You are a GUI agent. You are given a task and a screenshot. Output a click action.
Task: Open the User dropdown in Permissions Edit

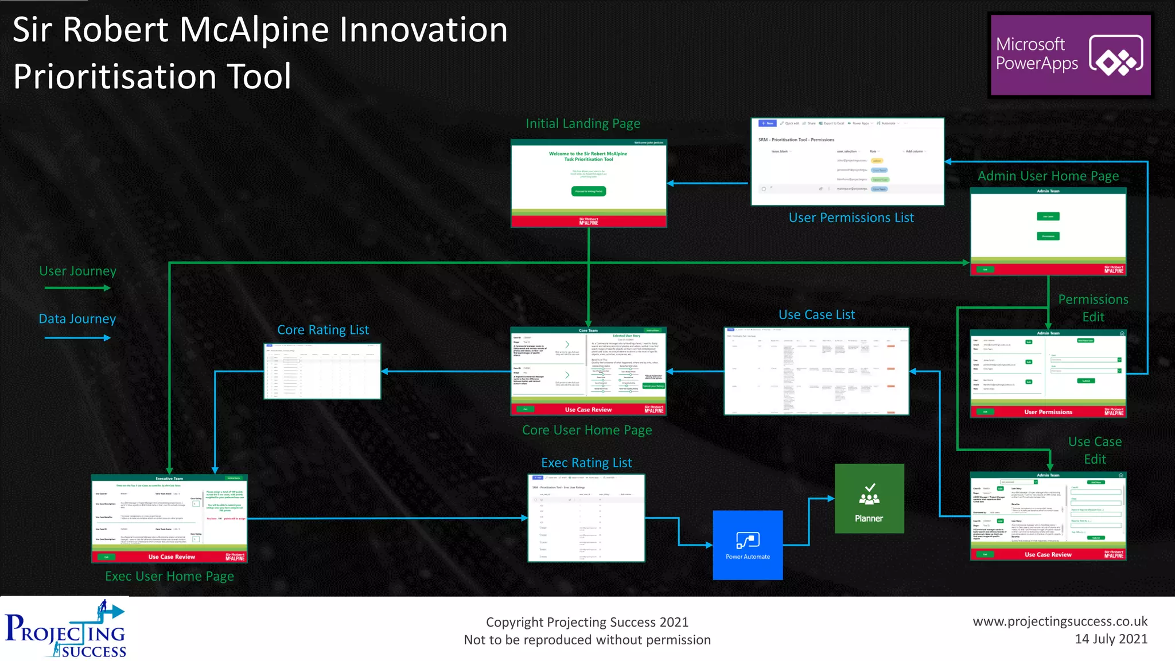click(x=1119, y=360)
